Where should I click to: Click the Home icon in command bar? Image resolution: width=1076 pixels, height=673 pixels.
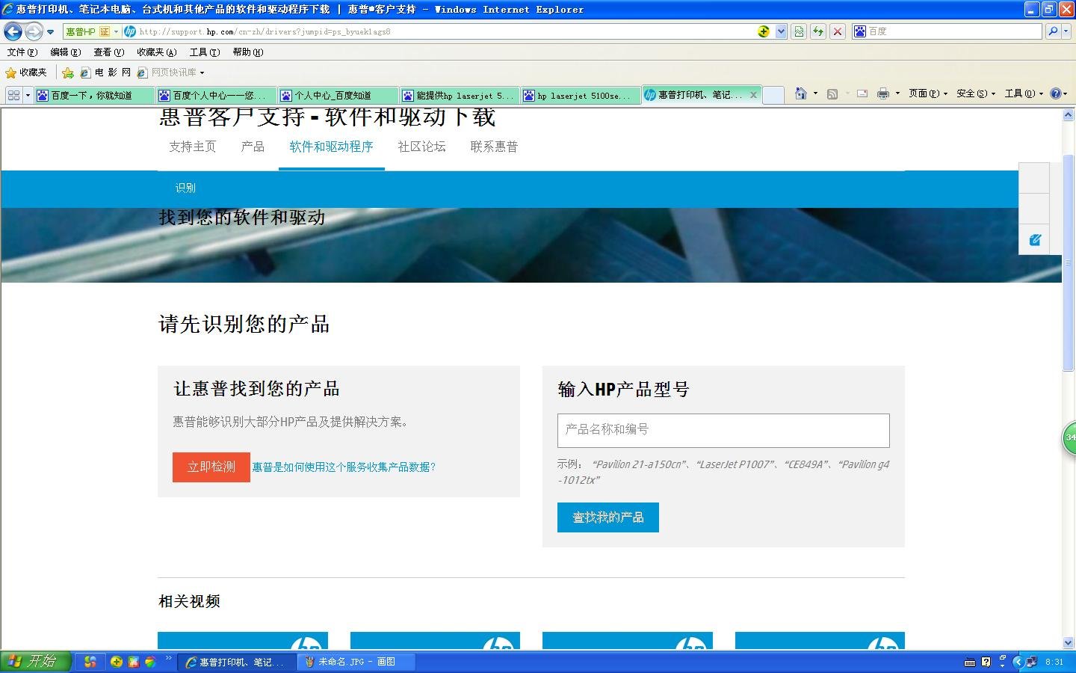[x=801, y=93]
